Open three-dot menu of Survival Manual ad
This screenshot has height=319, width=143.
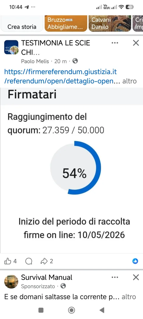click(x=115, y=277)
